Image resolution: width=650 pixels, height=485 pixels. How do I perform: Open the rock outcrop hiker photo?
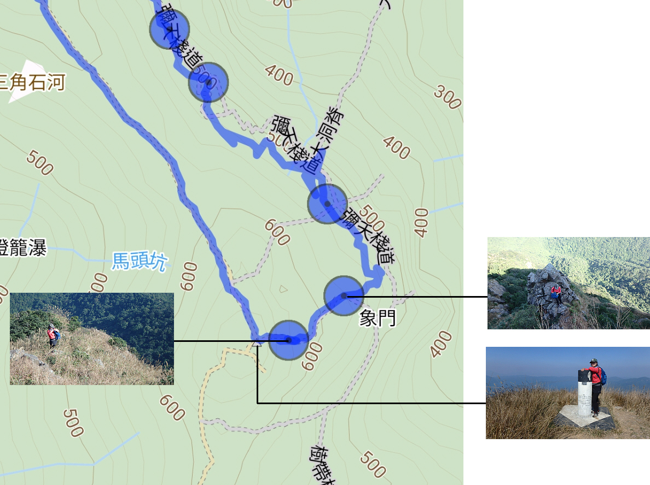tap(569, 283)
